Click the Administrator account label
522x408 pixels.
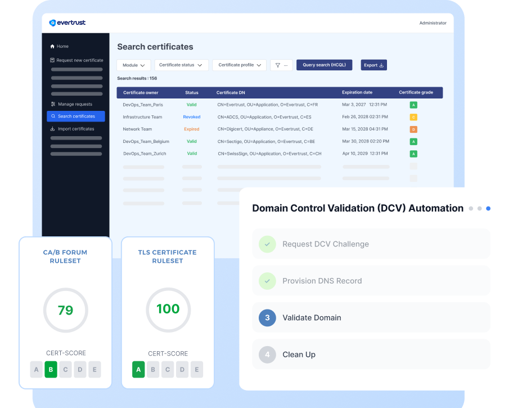(433, 23)
